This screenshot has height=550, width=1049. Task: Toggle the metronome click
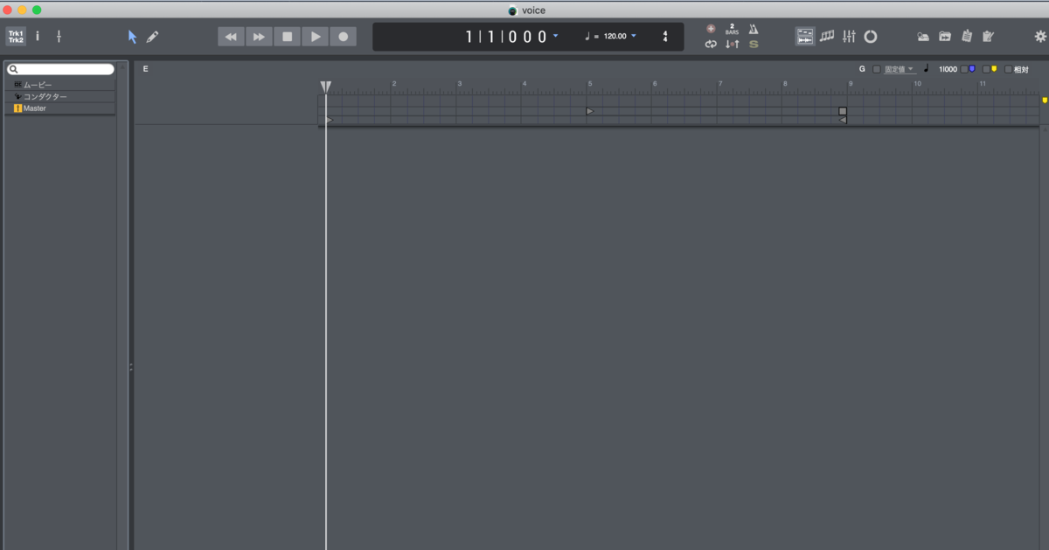pos(754,29)
